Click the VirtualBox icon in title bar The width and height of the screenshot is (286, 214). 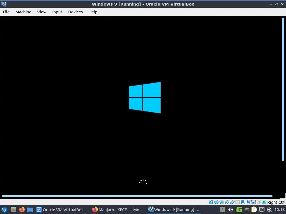(x=4, y=4)
